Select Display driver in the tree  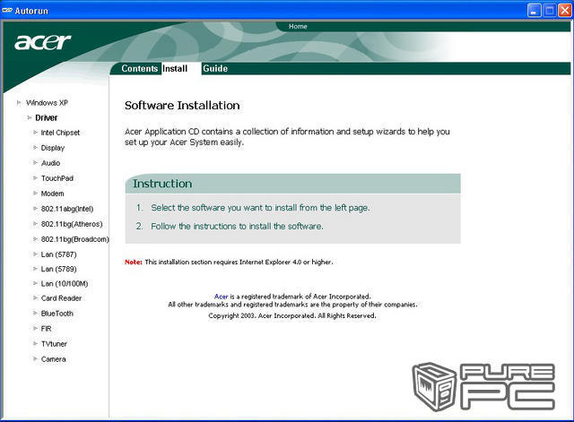pos(53,148)
